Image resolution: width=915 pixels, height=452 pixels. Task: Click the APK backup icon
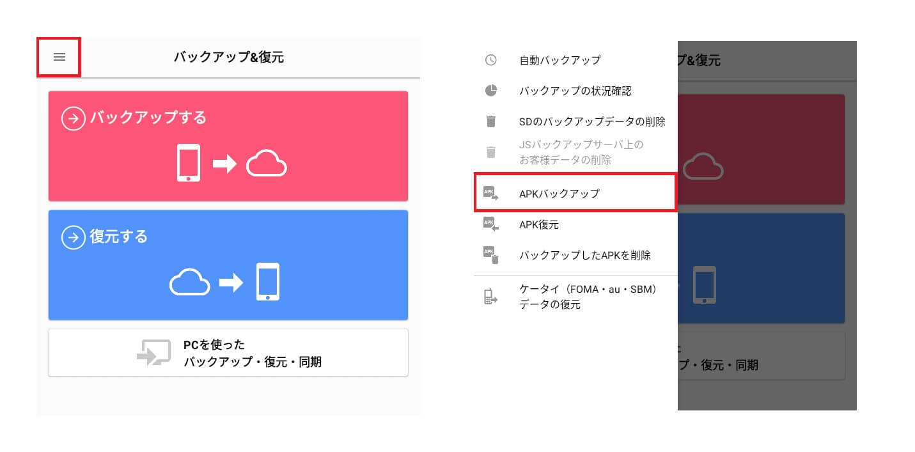point(490,193)
